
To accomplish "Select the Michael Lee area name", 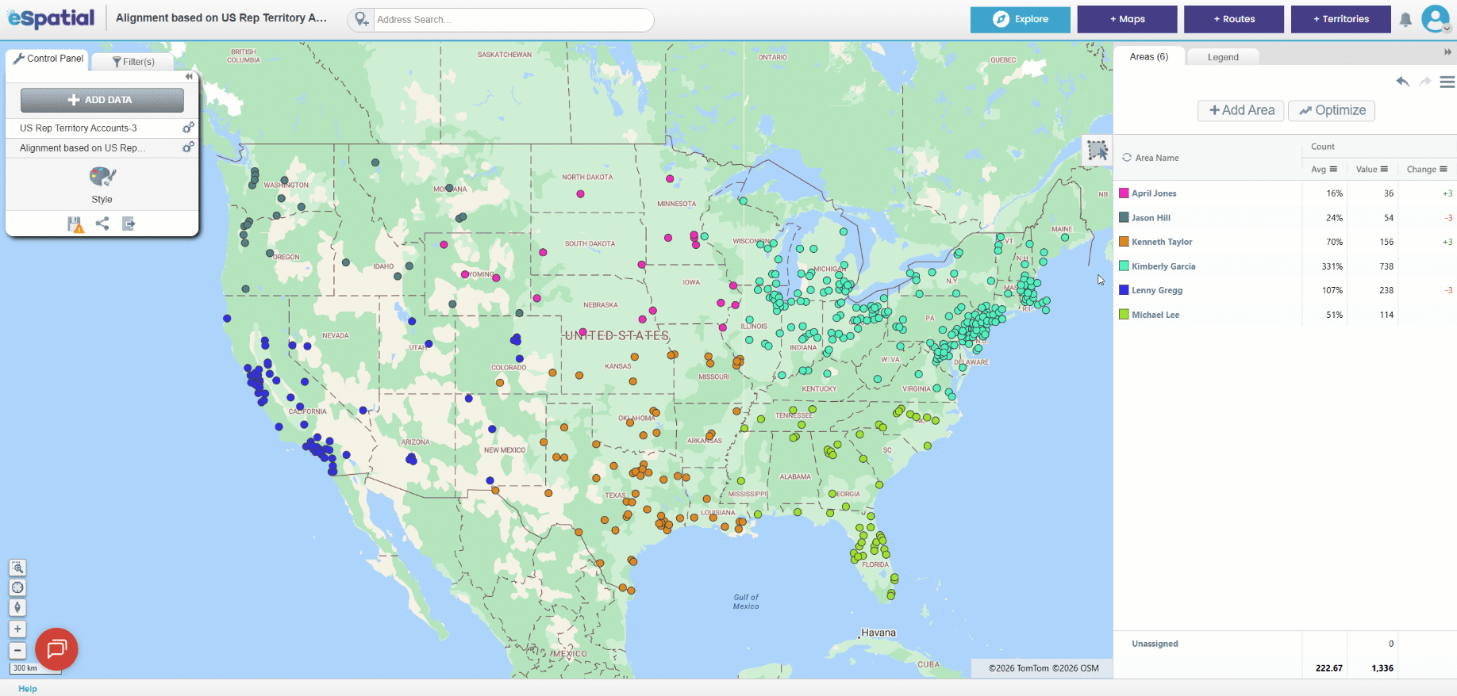I will [1155, 315].
